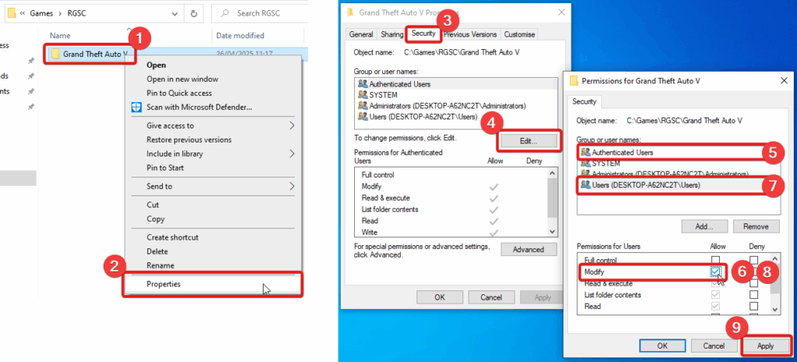Image resolution: width=797 pixels, height=362 pixels.
Task: Expand the Give access to submenu
Action: pos(292,125)
